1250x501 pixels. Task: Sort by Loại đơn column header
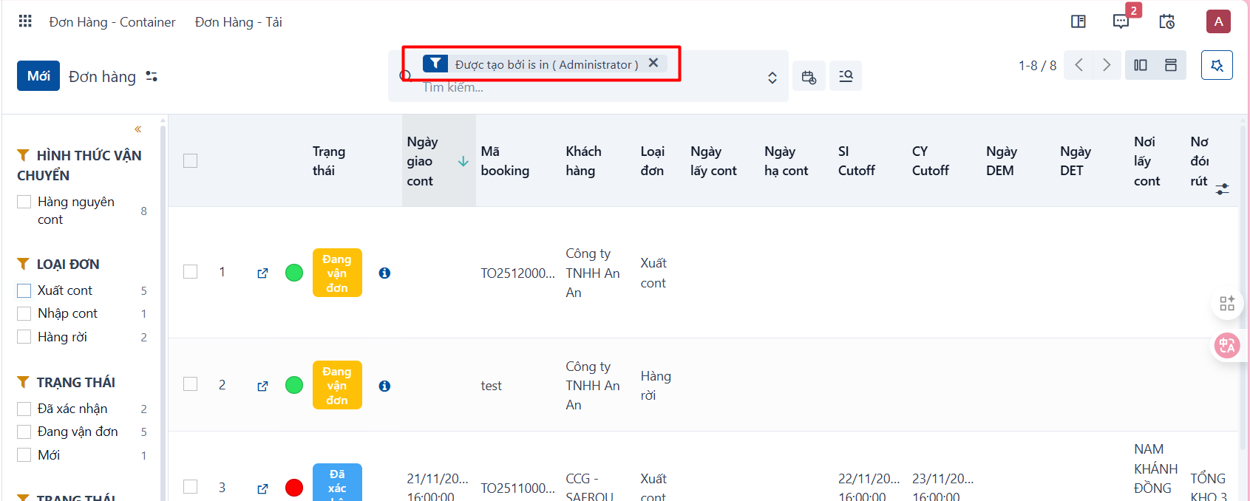(x=653, y=161)
